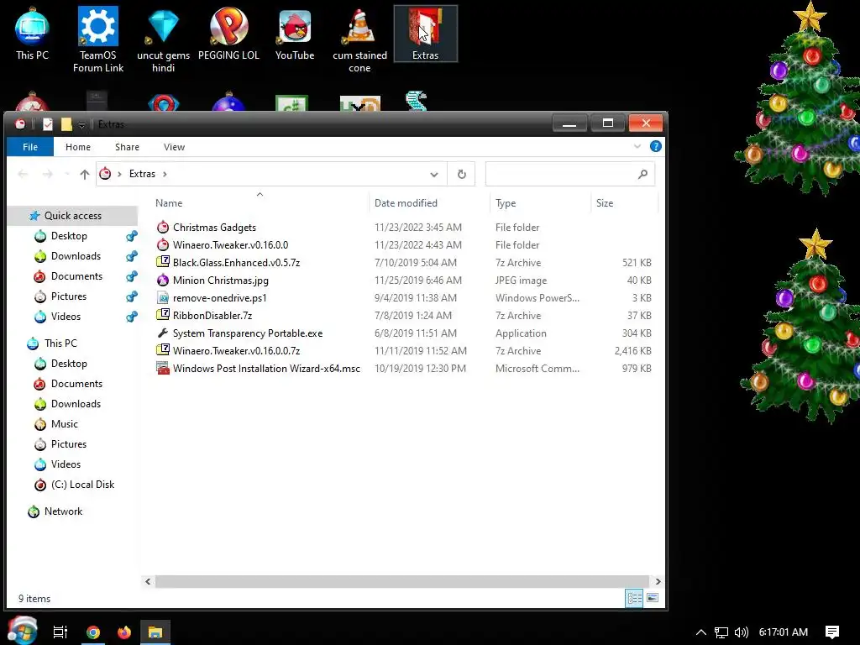Open the File menu

pos(30,147)
